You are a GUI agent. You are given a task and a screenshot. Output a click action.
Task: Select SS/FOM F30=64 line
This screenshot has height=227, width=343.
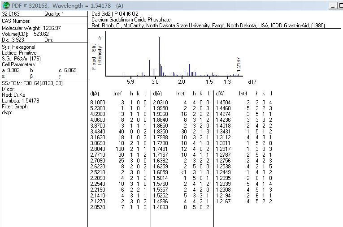(x=32, y=83)
